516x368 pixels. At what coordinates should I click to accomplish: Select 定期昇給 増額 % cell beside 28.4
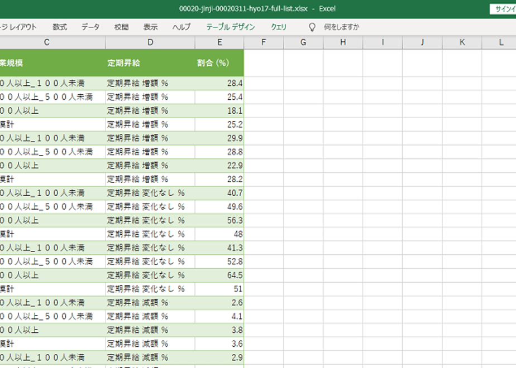tap(150, 84)
